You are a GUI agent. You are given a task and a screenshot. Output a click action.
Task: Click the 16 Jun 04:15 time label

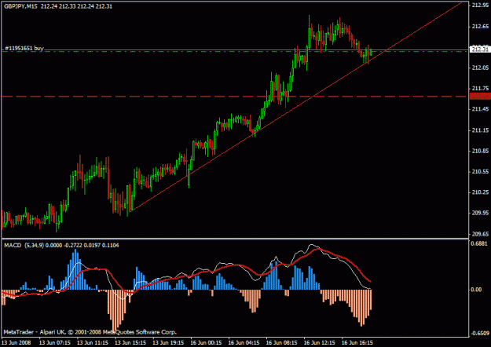click(x=244, y=342)
